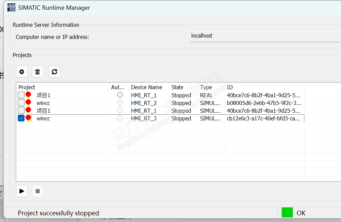Viewport: 341px width, 222px height.
Task: Click the add project plus icon
Action: (x=22, y=72)
